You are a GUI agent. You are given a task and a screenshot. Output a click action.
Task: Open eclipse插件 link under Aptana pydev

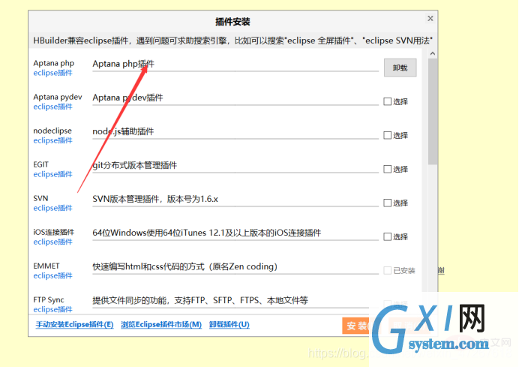(52, 107)
